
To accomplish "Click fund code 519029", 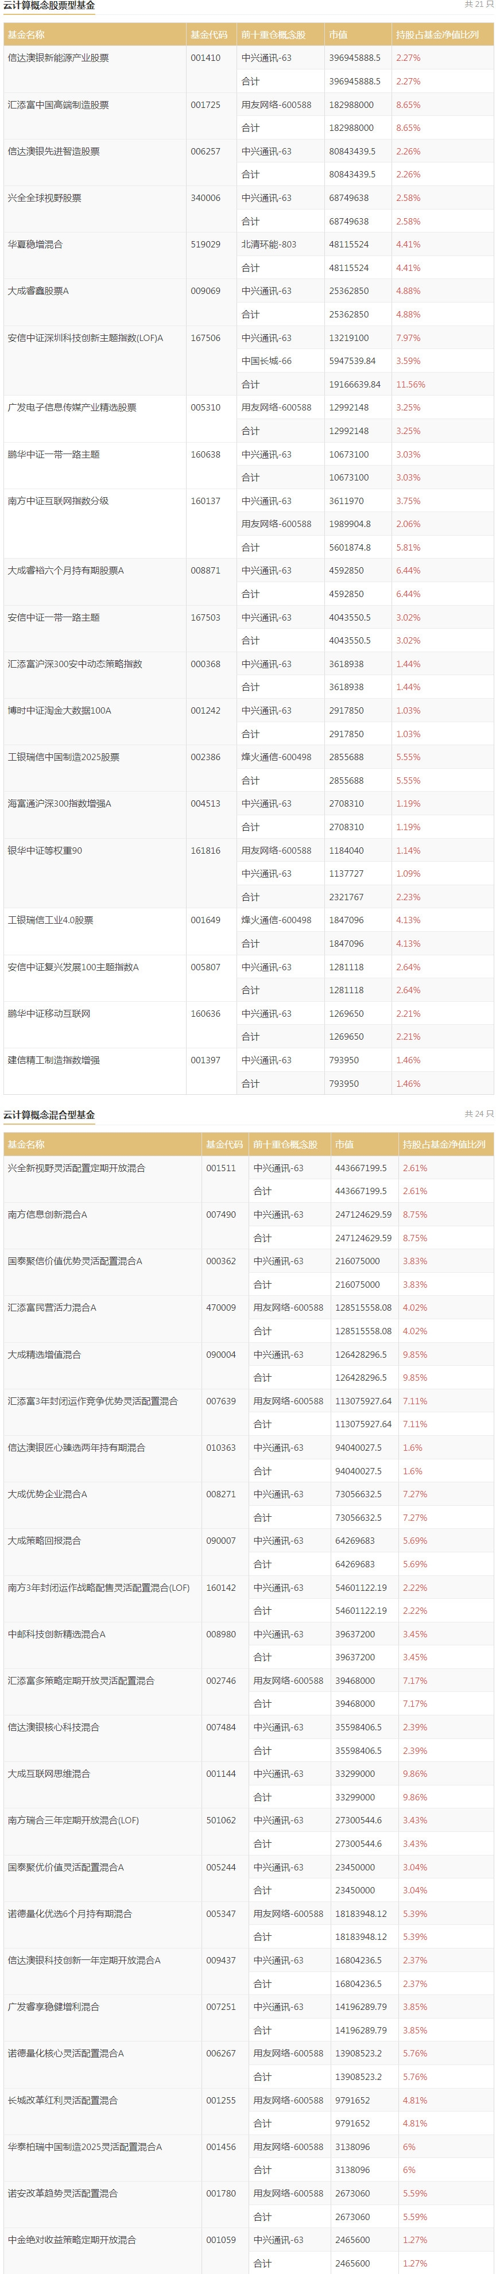I will click(206, 245).
